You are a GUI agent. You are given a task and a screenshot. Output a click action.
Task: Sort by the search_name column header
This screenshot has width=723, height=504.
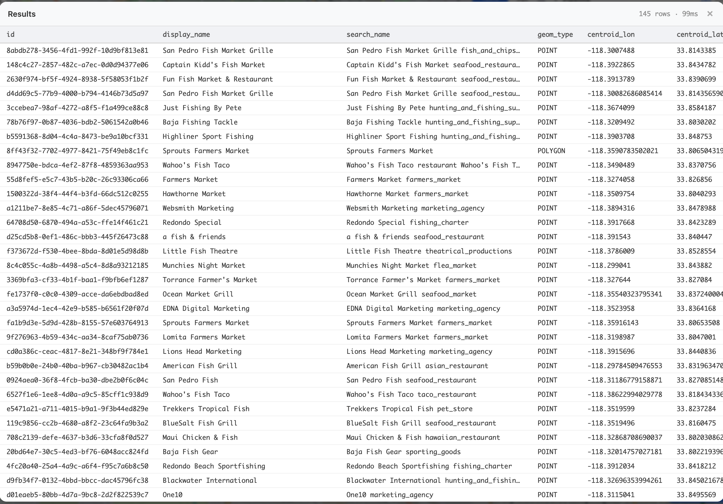(368, 34)
